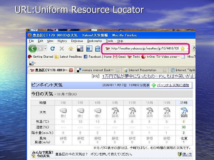The image size is (214, 160).
Task: Open the Facebook | Home bookmark
Action: (98, 57)
